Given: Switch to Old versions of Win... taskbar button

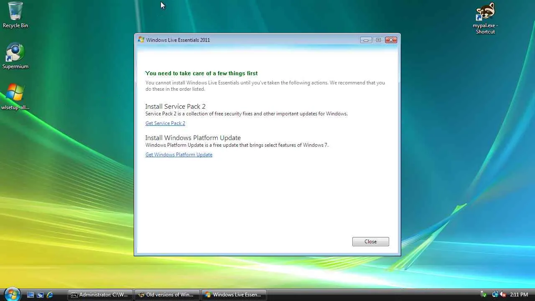Looking at the screenshot, I should pyautogui.click(x=167, y=295).
